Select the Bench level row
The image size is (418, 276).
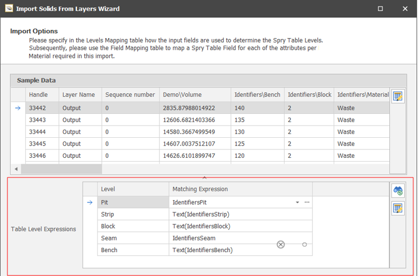109,250
